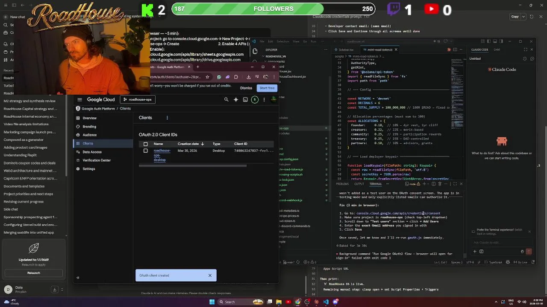Select Overview in Google Auth Platform sidebar

pos(103,118)
